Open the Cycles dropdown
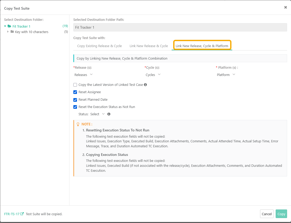The width and height of the screenshot is (291, 223). tap(153, 75)
